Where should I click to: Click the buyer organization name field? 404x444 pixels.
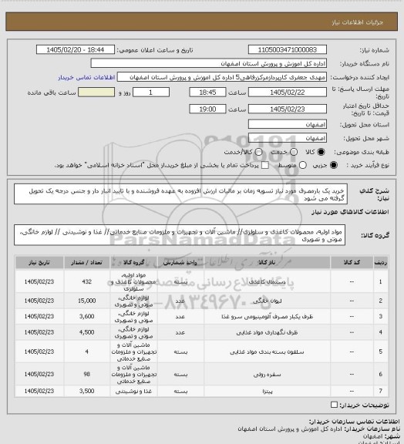(x=208, y=63)
